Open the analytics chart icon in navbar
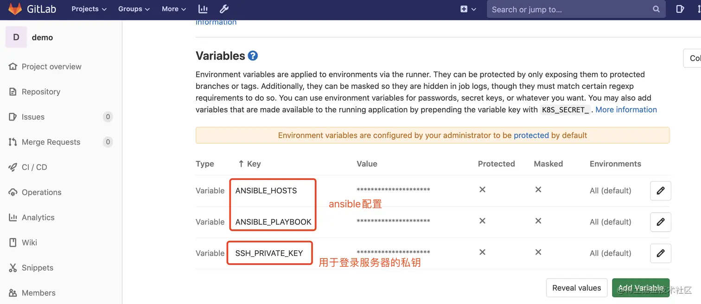Screen dimensions: 701x304 point(203,9)
